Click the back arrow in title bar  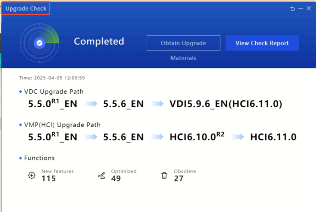coord(293,9)
